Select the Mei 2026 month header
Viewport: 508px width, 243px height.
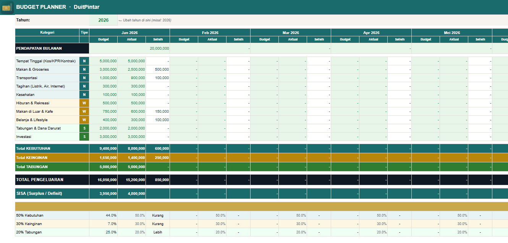451,32
